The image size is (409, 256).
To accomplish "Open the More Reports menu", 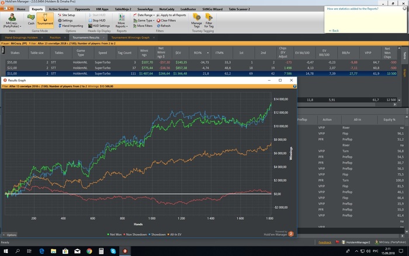I will pyautogui.click(x=122, y=20).
